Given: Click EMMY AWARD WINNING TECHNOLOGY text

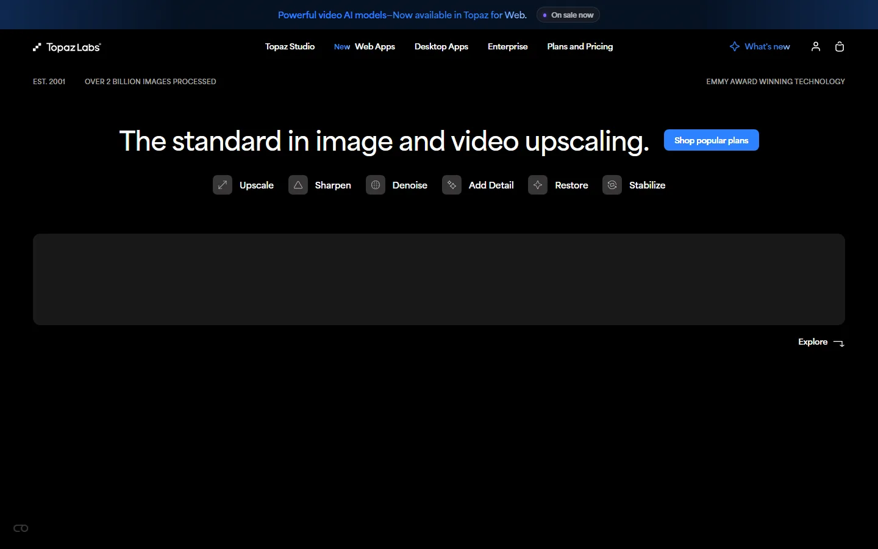Looking at the screenshot, I should pyautogui.click(x=776, y=81).
